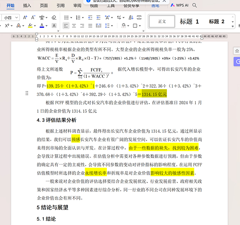Click the phonetic guide 雯 icon
The width and height of the screenshot is (240, 225).
[42, 18]
